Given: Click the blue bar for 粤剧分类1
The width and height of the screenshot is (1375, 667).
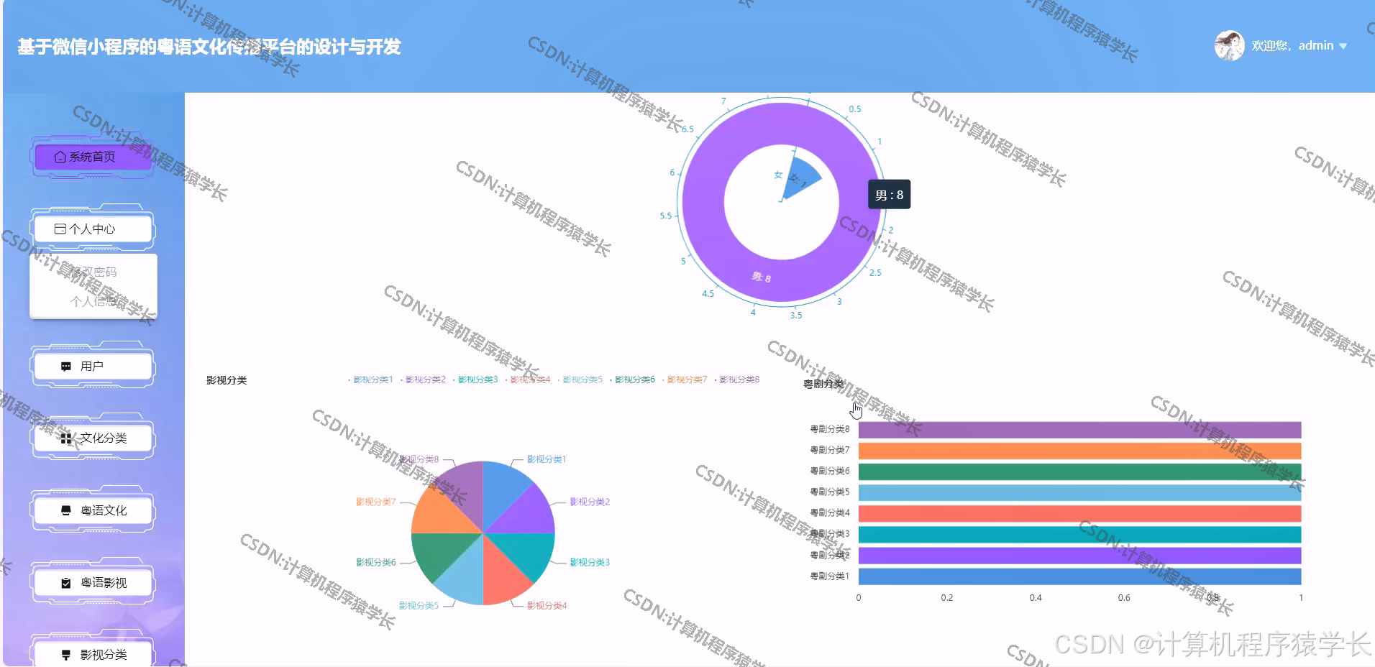Looking at the screenshot, I should [1079, 576].
